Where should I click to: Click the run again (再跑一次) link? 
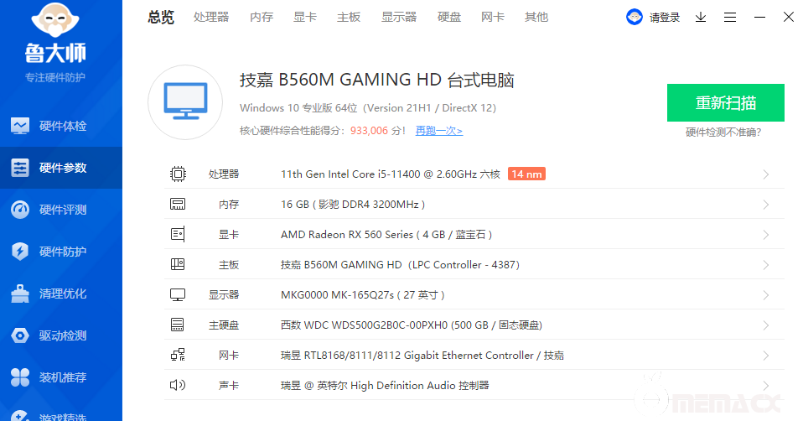(x=438, y=131)
